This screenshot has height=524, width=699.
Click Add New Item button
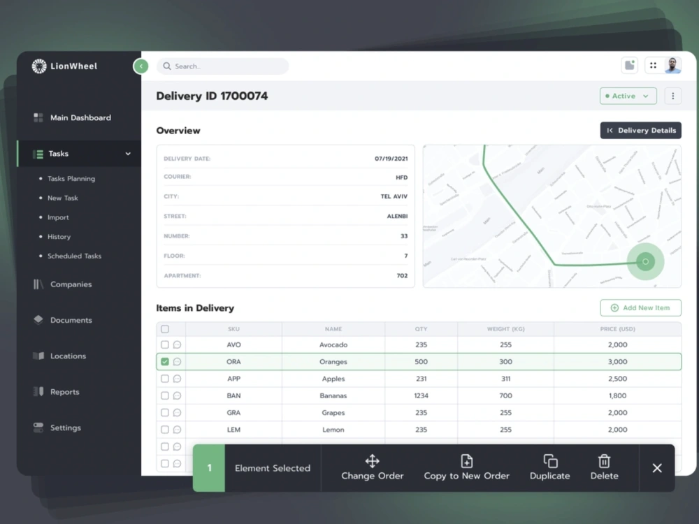(640, 308)
